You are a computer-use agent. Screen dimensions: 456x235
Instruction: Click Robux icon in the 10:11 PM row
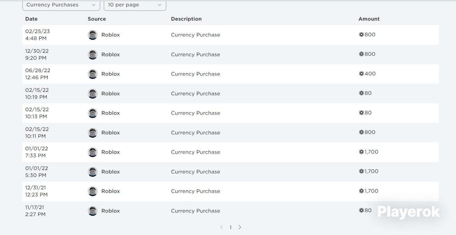coord(361,132)
